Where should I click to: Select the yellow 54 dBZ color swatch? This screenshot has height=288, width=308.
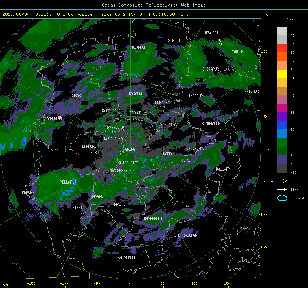[282, 74]
